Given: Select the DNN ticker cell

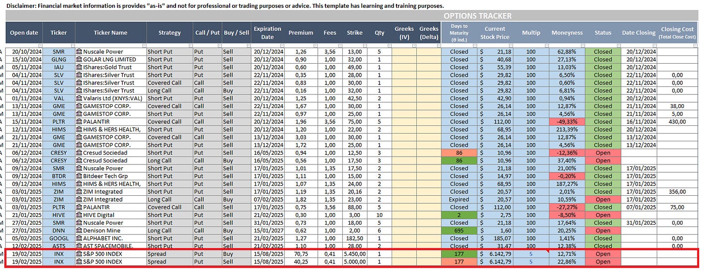Looking at the screenshot, I should click(x=59, y=230).
